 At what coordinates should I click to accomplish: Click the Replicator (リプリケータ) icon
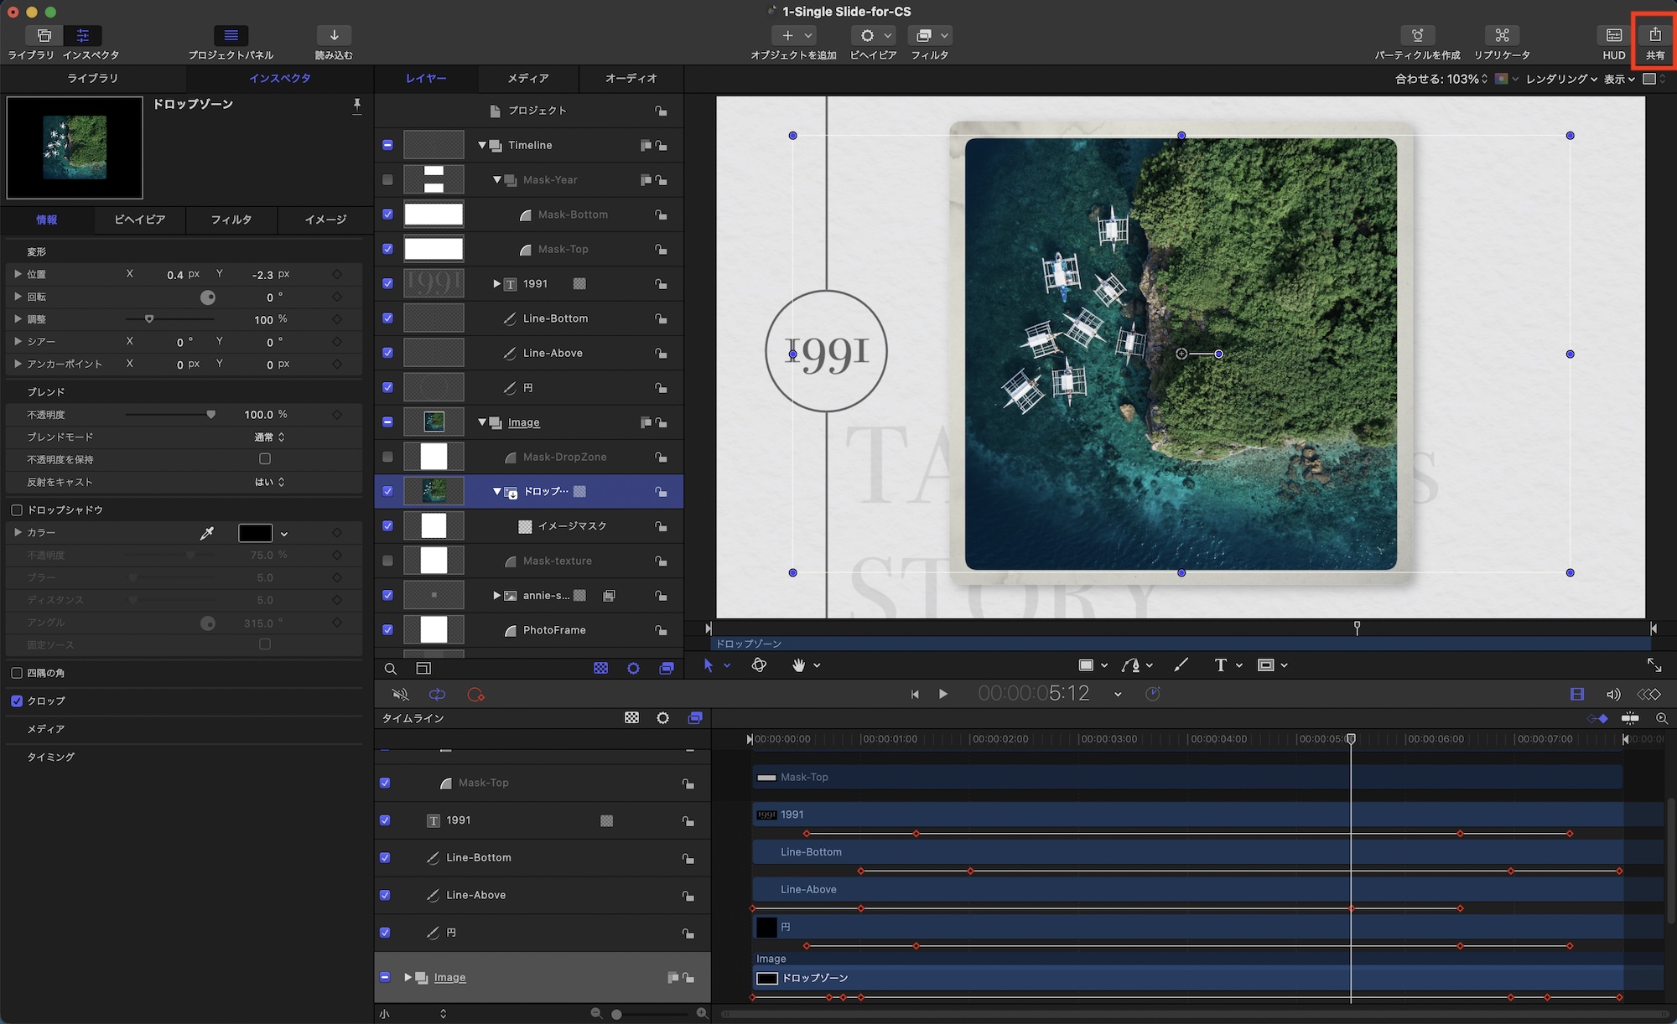pos(1502,35)
